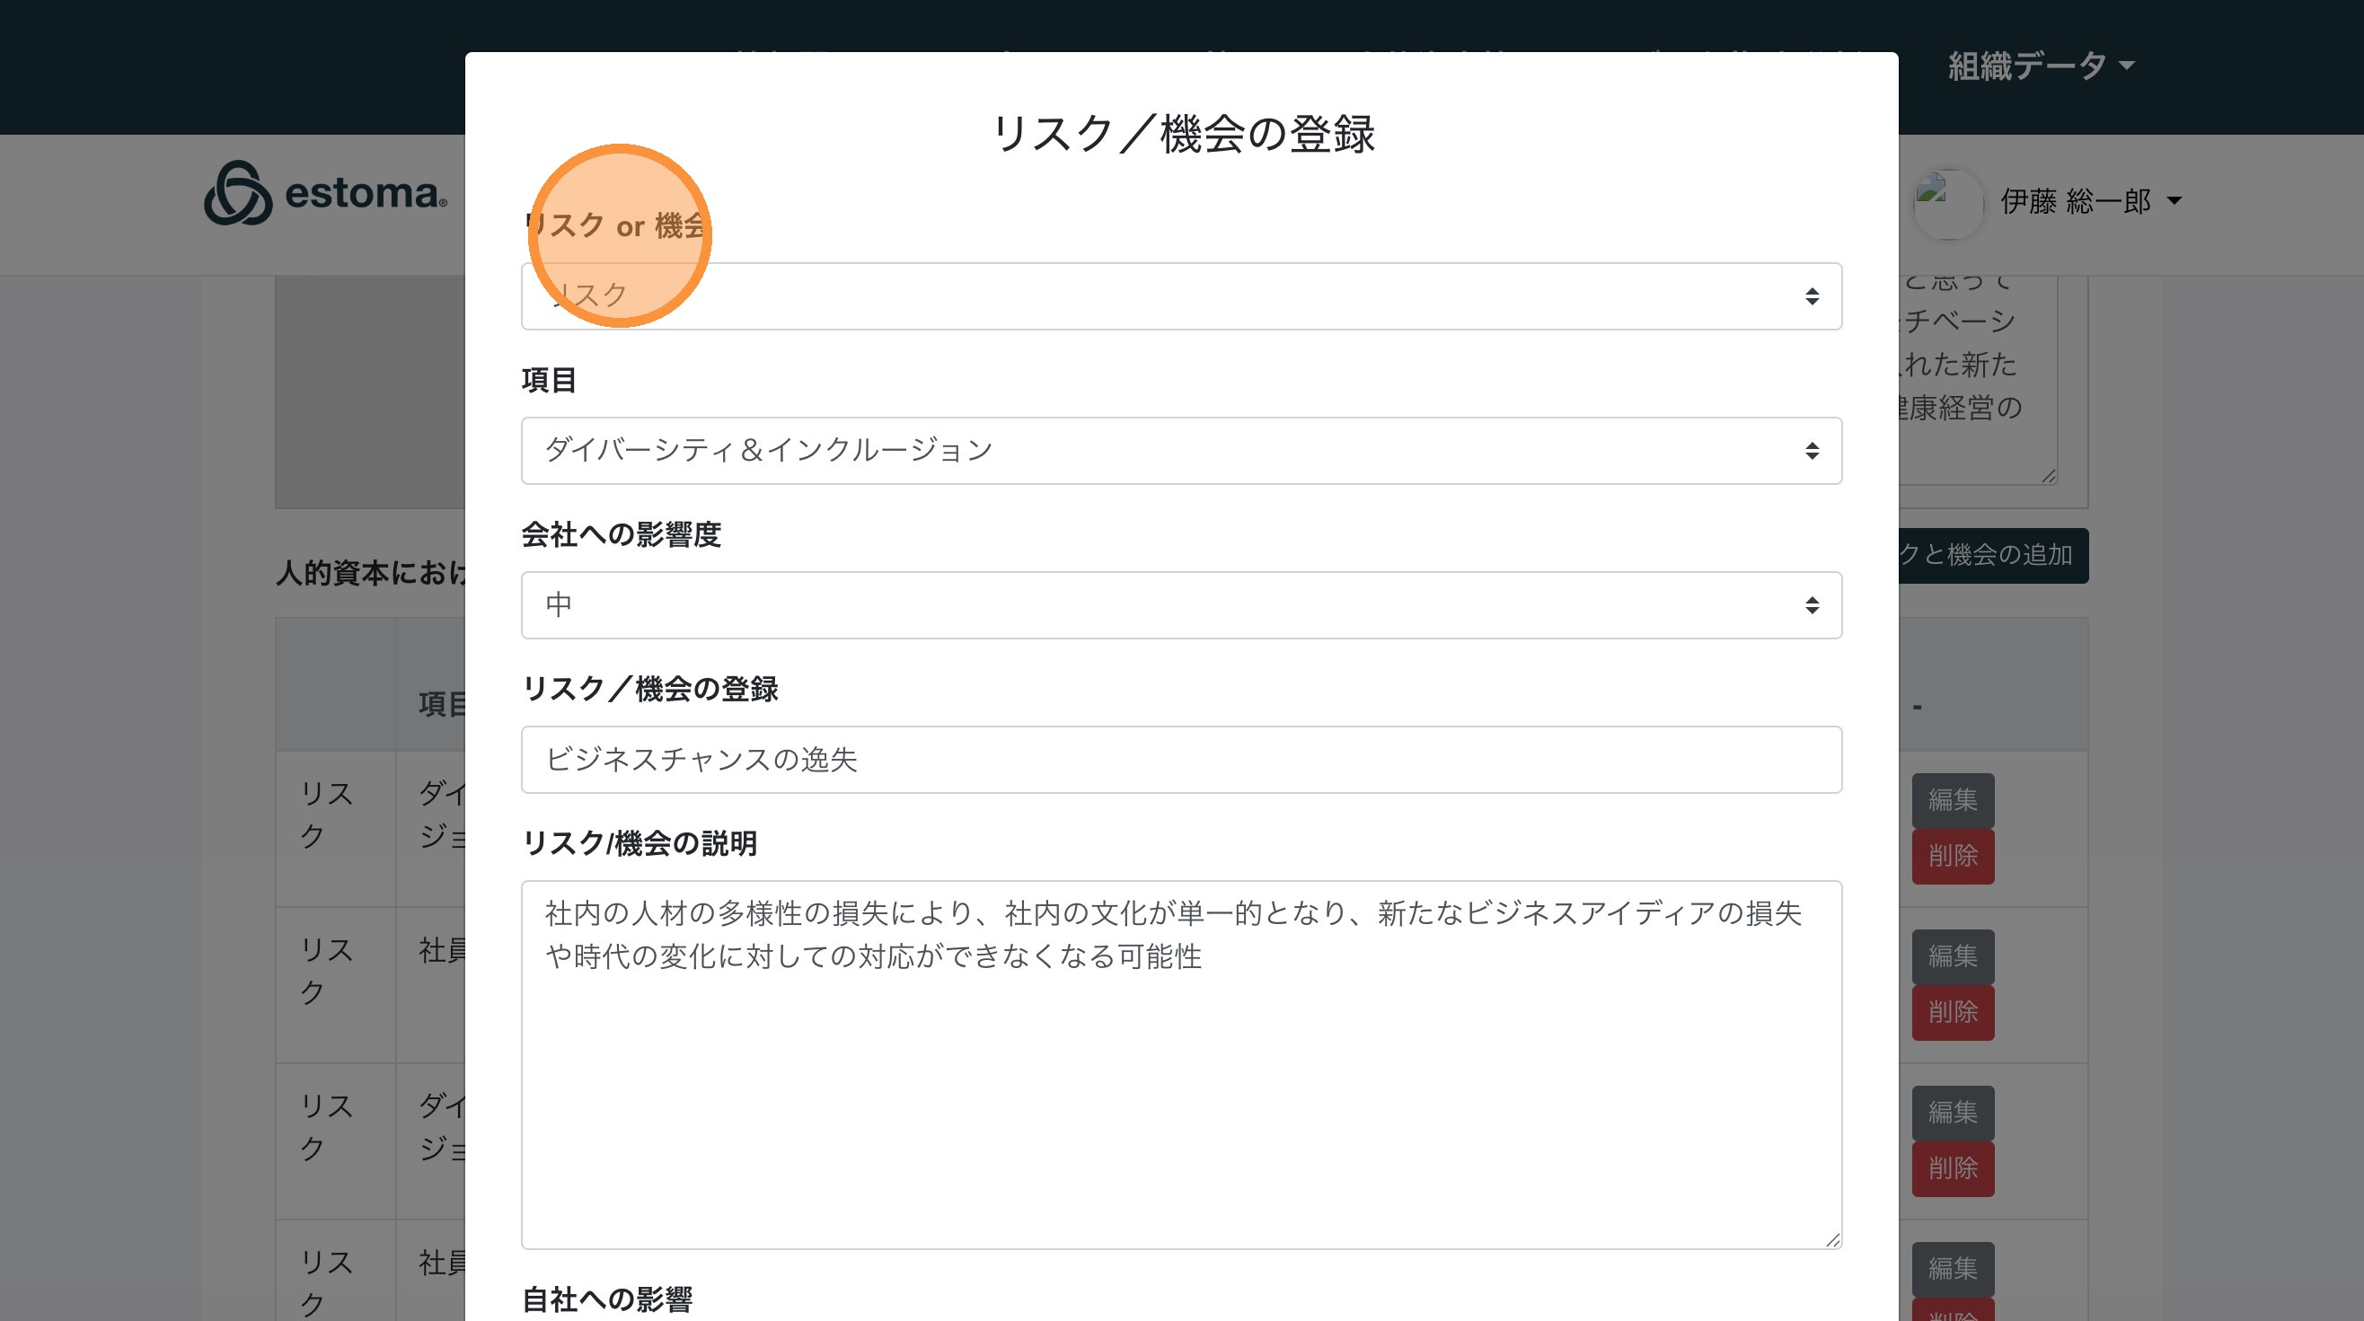The width and height of the screenshot is (2364, 1321).
Task: Open the 会社への影響度 select showing 中
Action: pos(1181,605)
